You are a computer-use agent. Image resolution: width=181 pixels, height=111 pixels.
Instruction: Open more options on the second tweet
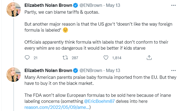[173, 70]
